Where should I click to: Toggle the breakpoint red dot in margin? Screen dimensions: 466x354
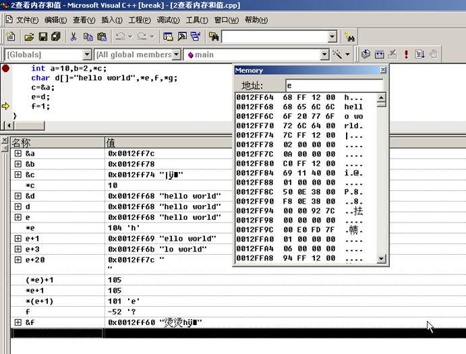coord(5,68)
